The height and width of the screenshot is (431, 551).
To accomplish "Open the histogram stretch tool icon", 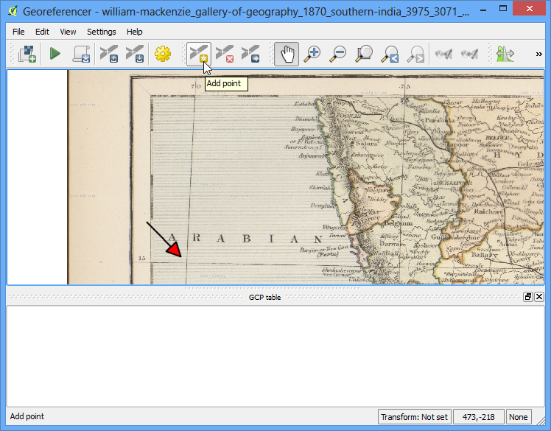I will pos(505,54).
